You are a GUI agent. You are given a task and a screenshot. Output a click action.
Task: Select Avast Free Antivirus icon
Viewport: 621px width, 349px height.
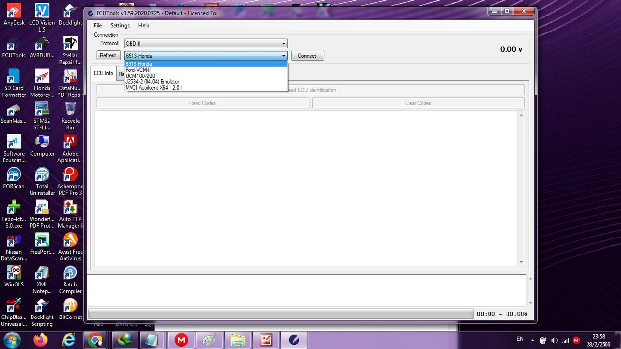point(70,247)
